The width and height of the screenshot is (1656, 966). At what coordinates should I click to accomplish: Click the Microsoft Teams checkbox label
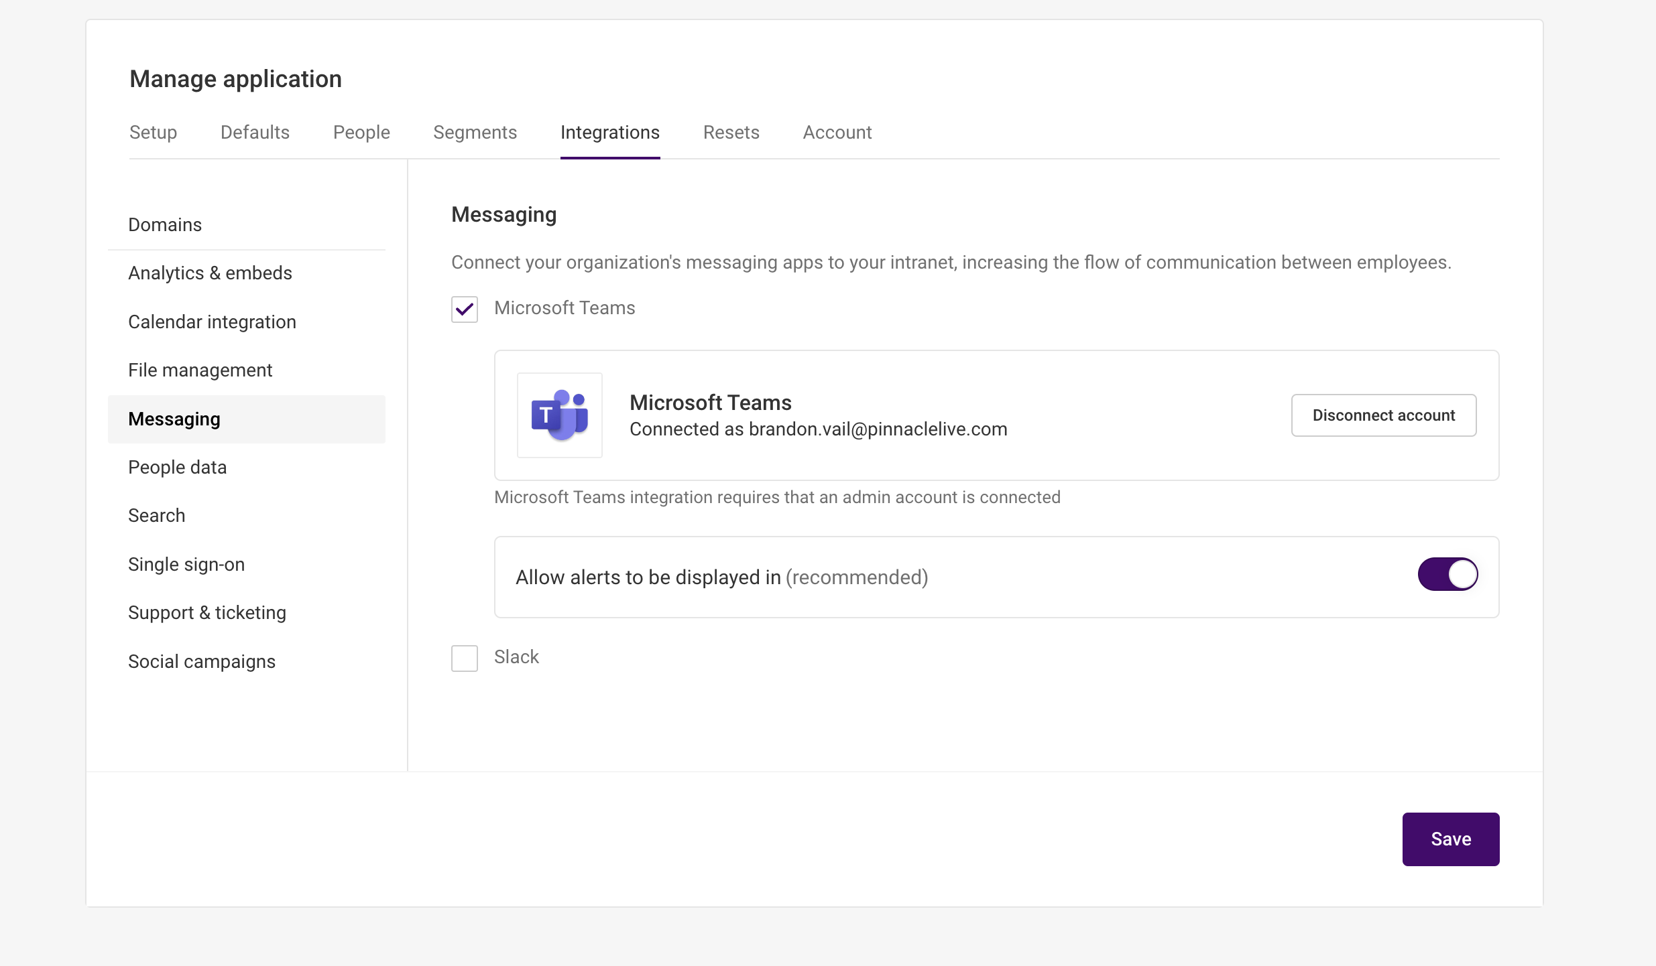pyautogui.click(x=565, y=308)
